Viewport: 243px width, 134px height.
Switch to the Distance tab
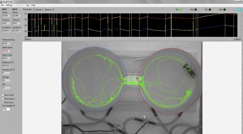coord(49,10)
